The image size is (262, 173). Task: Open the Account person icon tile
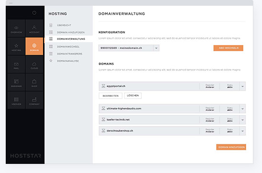pos(34,28)
